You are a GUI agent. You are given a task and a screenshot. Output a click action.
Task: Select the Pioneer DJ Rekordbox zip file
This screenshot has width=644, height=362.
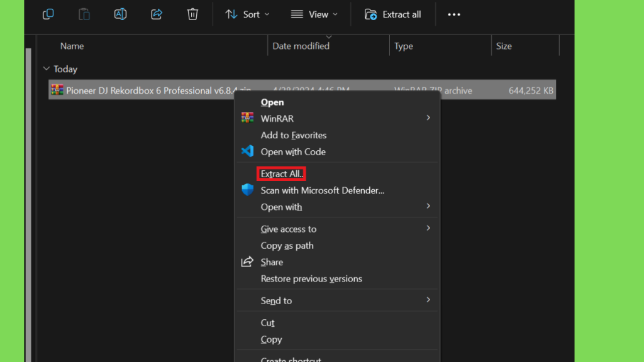pos(302,90)
